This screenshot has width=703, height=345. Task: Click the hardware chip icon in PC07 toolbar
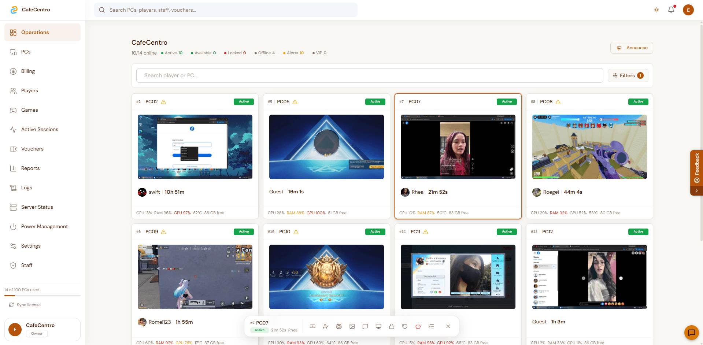[x=339, y=326]
